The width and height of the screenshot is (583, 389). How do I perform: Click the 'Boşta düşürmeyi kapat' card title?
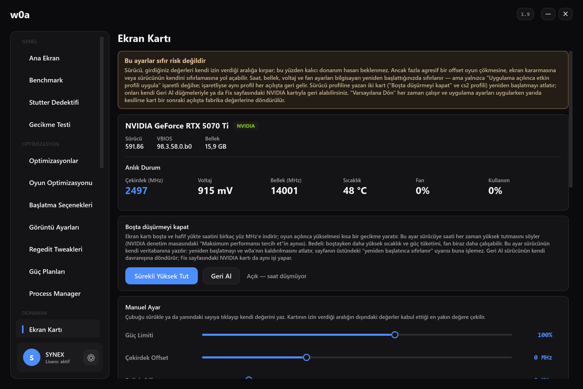click(157, 227)
